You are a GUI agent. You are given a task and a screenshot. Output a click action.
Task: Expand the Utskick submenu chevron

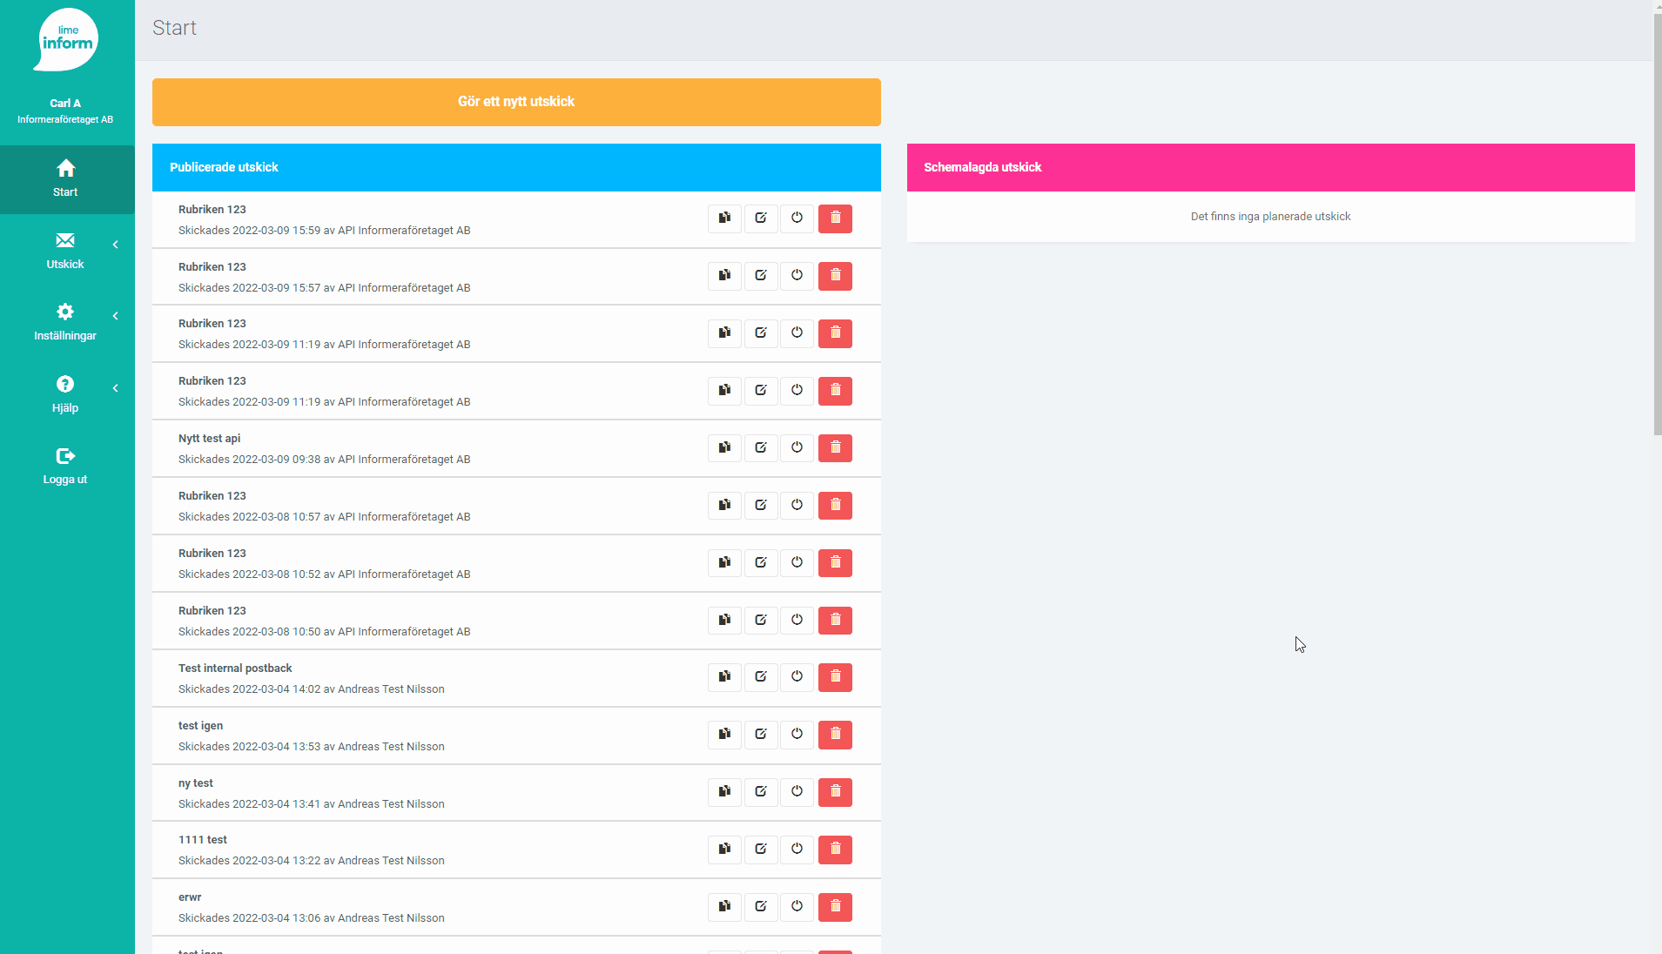115,245
